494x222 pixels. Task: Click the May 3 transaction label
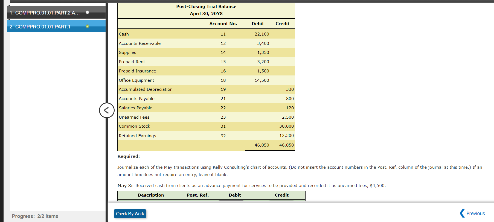click(125, 186)
